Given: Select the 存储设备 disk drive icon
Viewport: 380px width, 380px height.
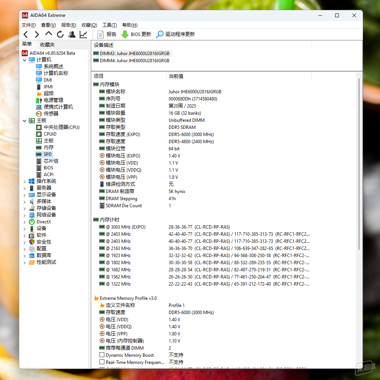Looking at the screenshot, I should tap(31, 208).
